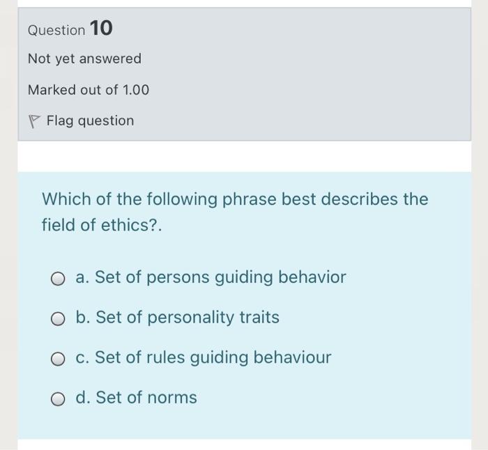Select radio button for option b

click(x=59, y=318)
